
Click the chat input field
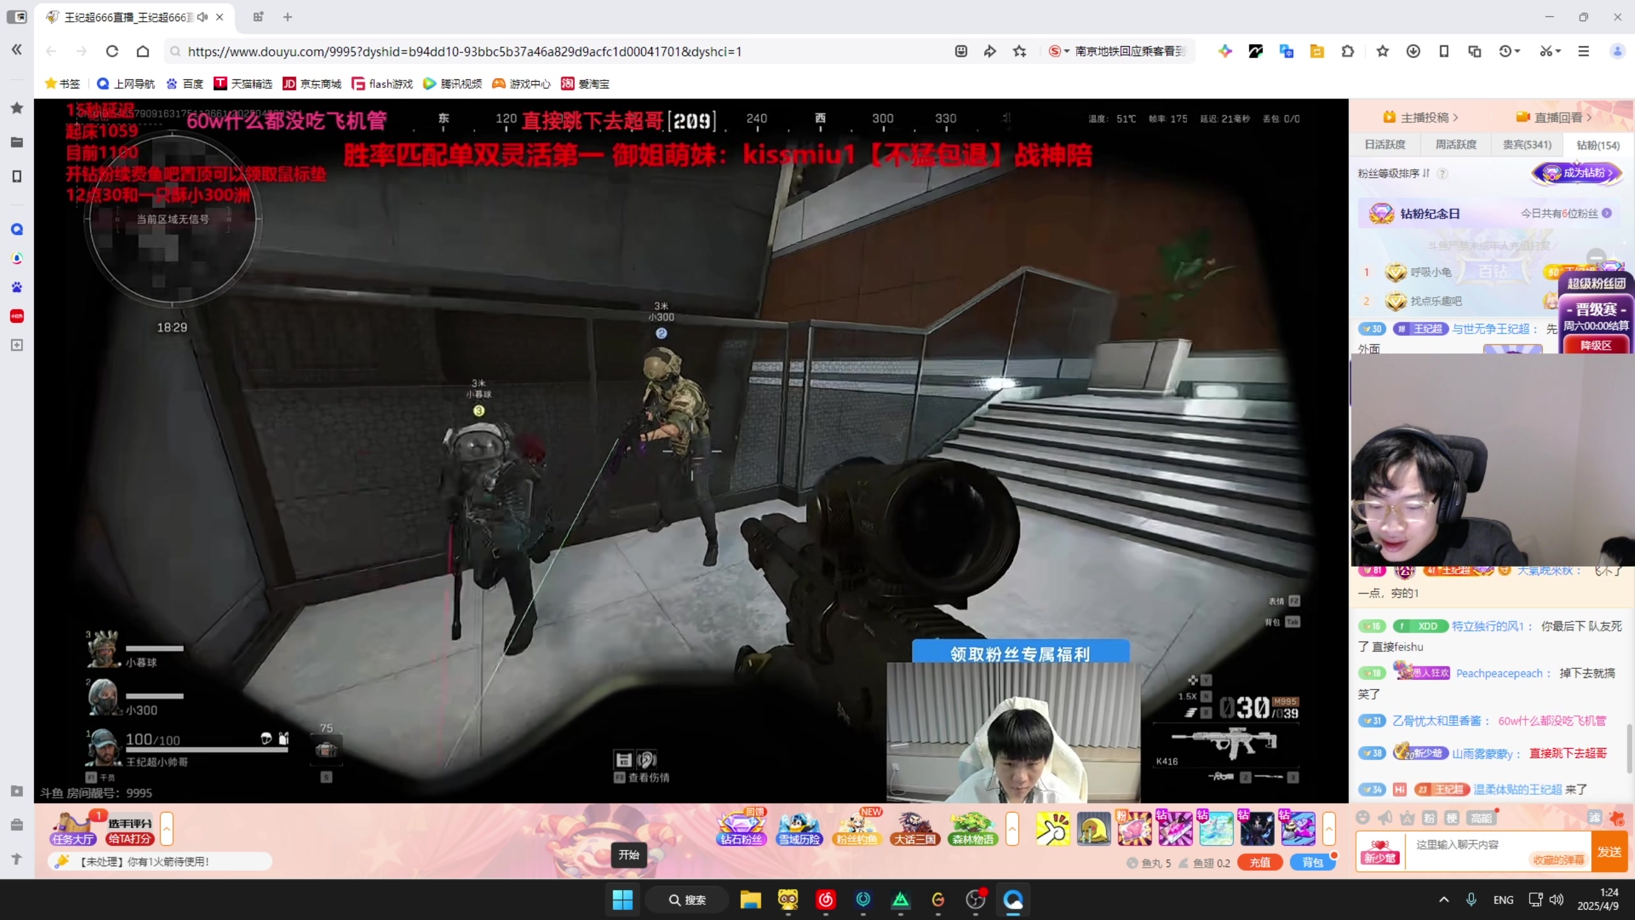point(1498,851)
